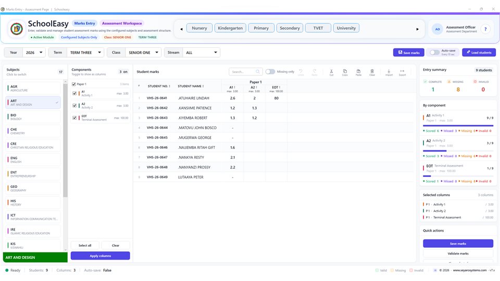Open help via the question mark icon
The width and height of the screenshot is (500, 281).
click(485, 29)
